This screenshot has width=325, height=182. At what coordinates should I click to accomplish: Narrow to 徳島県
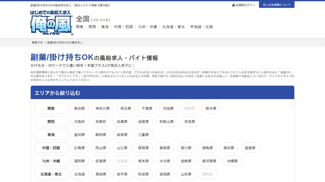click(x=208, y=148)
